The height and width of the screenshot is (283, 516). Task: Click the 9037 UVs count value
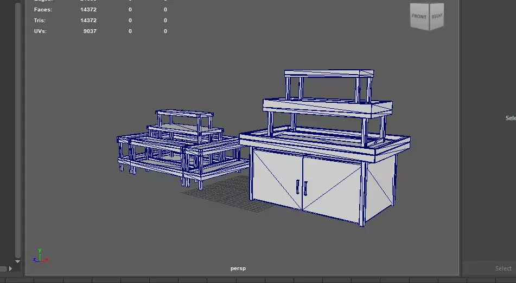90,31
